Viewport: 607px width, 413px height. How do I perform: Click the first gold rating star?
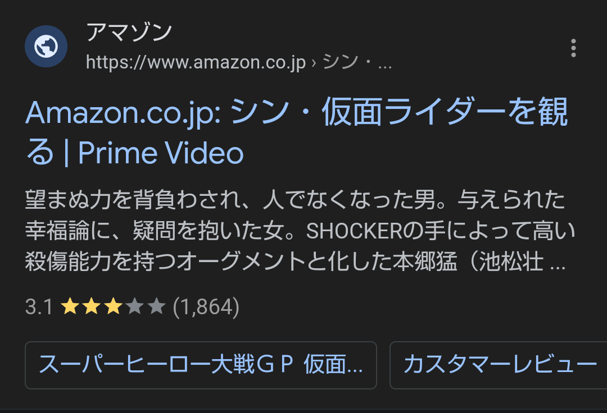point(70,306)
